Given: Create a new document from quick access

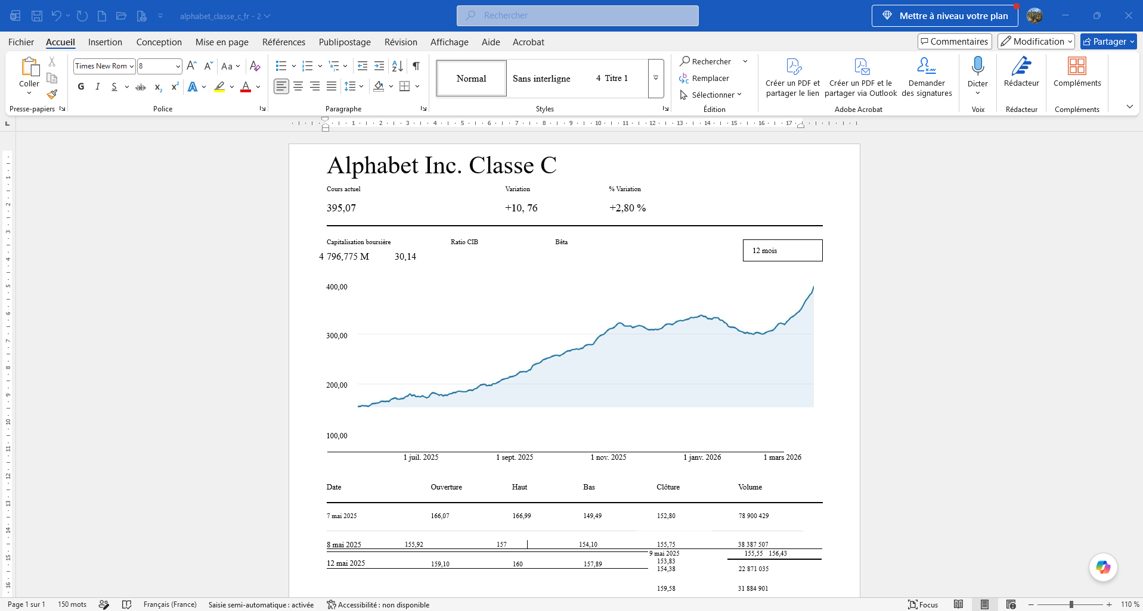Looking at the screenshot, I should click(x=102, y=16).
